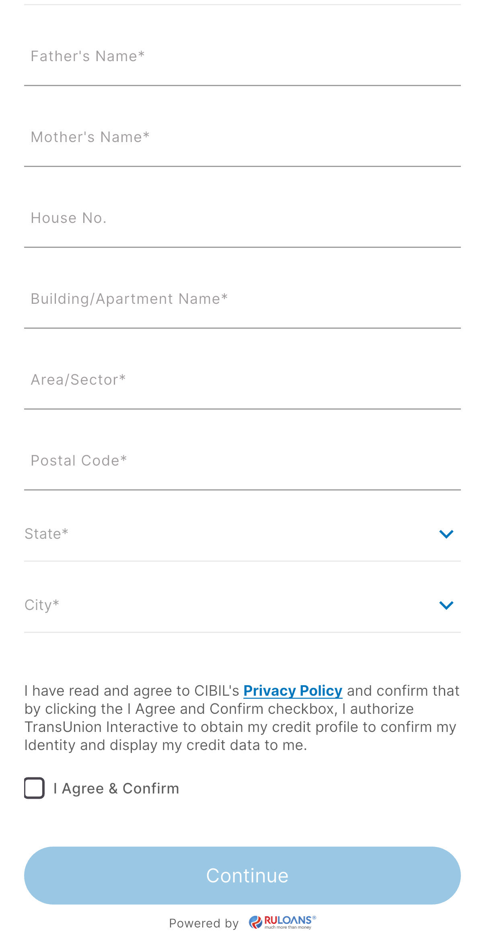Click the 'Identity and display' consent line
Viewport: 485px width, 948px height.
tap(90, 745)
